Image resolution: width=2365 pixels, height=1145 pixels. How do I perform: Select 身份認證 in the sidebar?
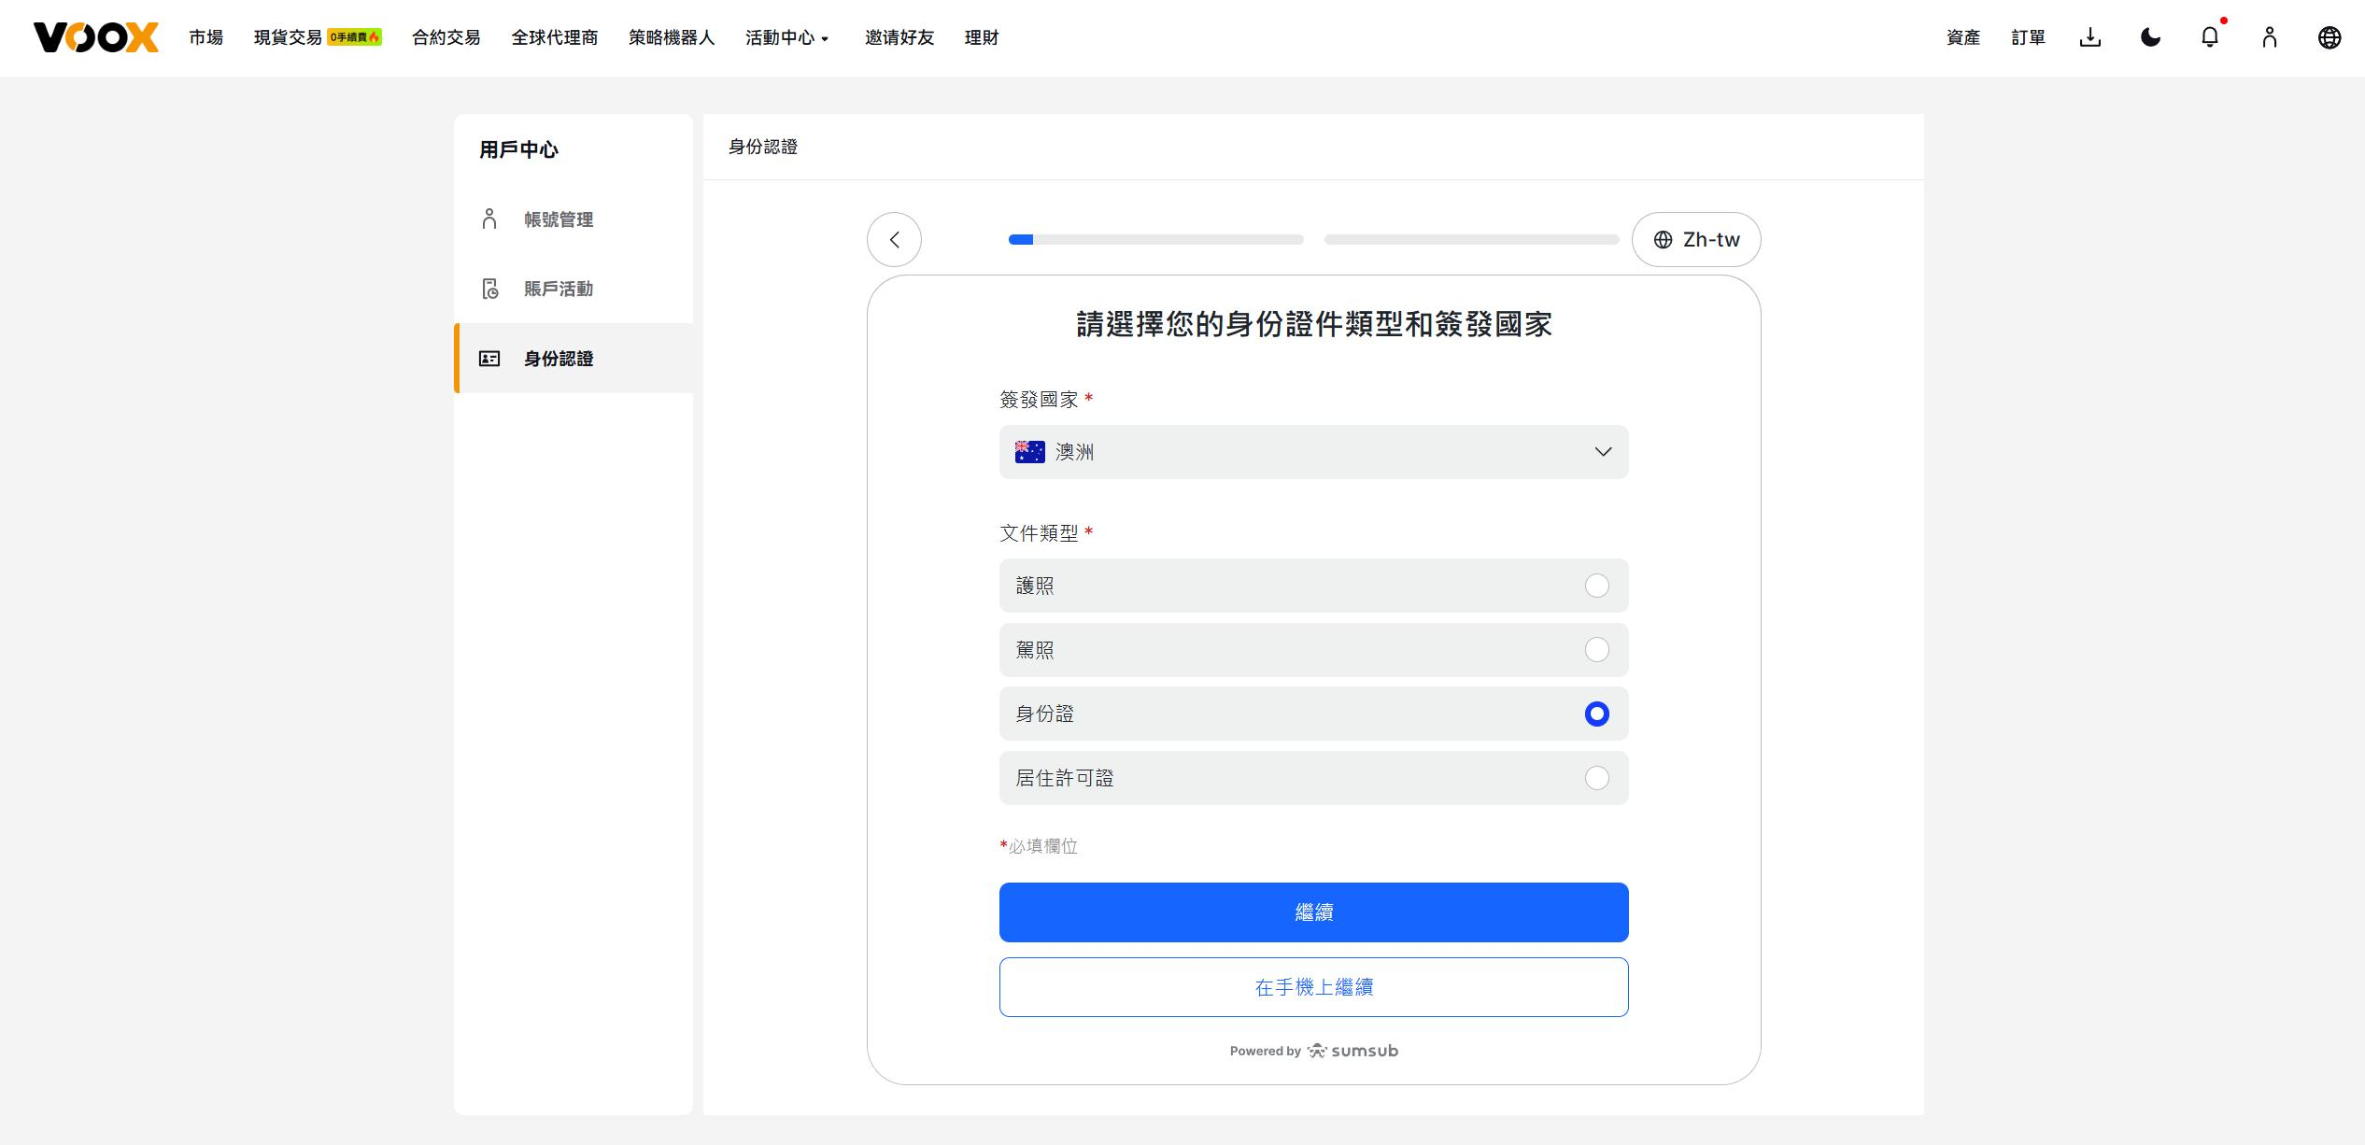tap(574, 359)
